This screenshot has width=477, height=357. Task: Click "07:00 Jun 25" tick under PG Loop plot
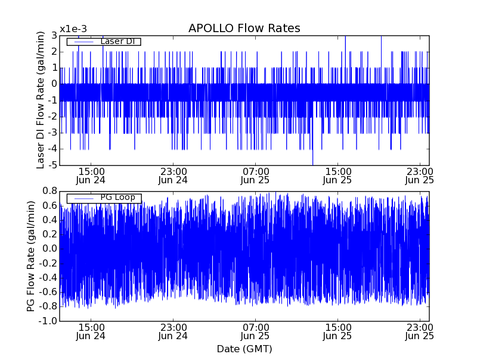pos(255,332)
